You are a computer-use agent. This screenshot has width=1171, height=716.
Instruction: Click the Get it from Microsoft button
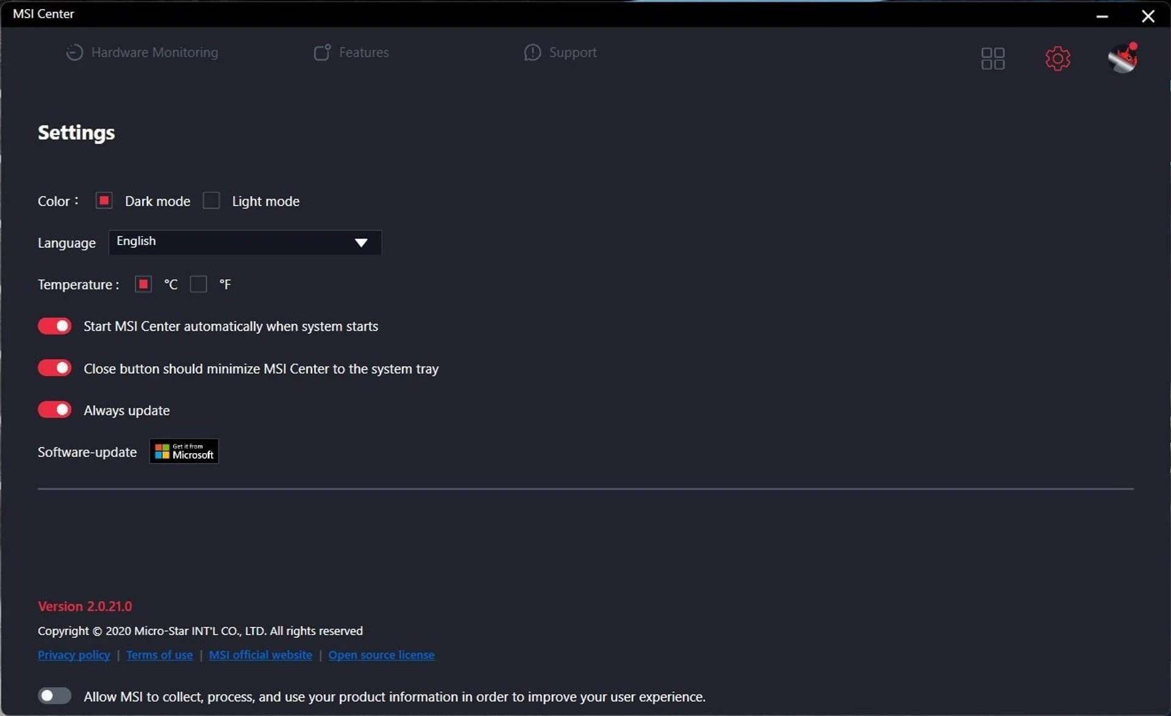[184, 451]
